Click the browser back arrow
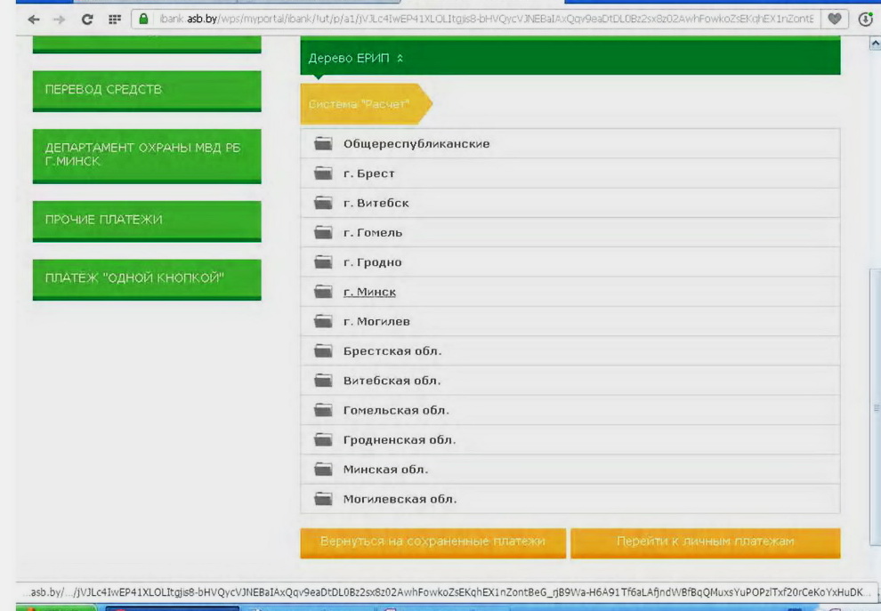Screen dimensions: 881x611 [34, 19]
